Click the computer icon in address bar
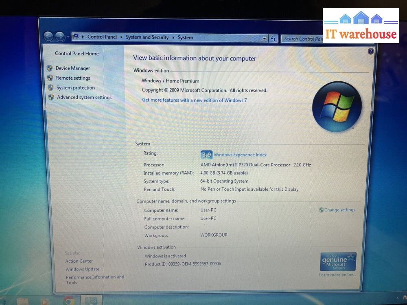This screenshot has height=305, width=407. click(x=76, y=37)
